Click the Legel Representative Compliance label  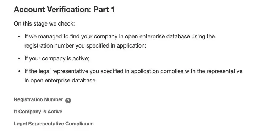point(54,124)
